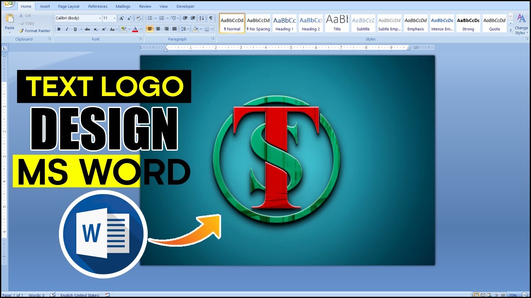Screen dimensions: 531x298
Task: Click the ruler tab selector box
Action: (5, 48)
